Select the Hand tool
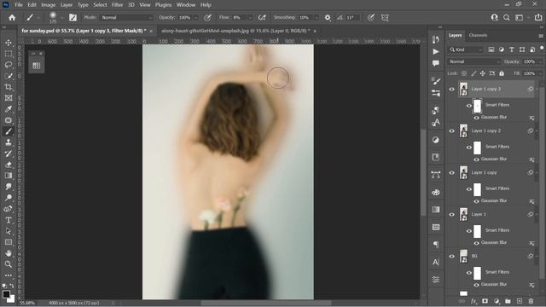 click(x=9, y=253)
